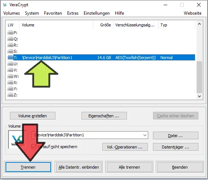Click the 'AES(Twofish(Serpent))' cell
Image resolution: width=208 pixels, height=180 pixels.
pyautogui.click(x=135, y=58)
